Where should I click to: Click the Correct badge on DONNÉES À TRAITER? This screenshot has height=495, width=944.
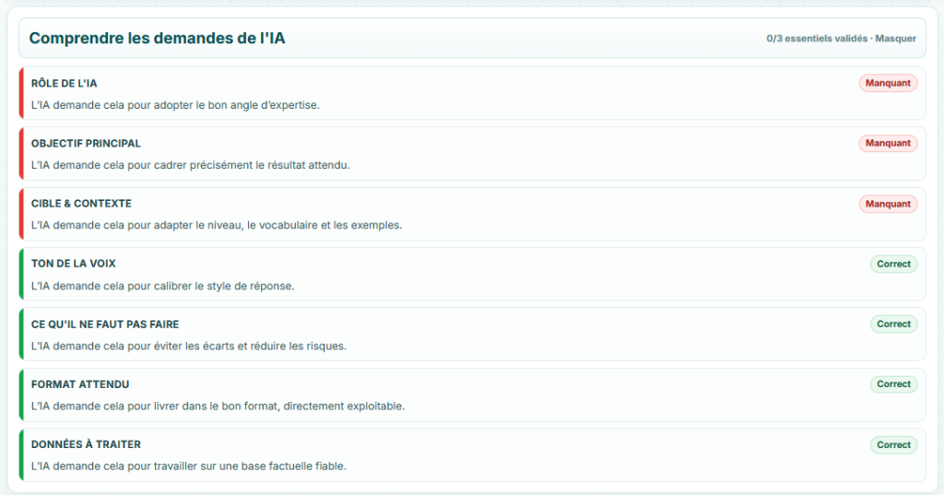click(893, 444)
